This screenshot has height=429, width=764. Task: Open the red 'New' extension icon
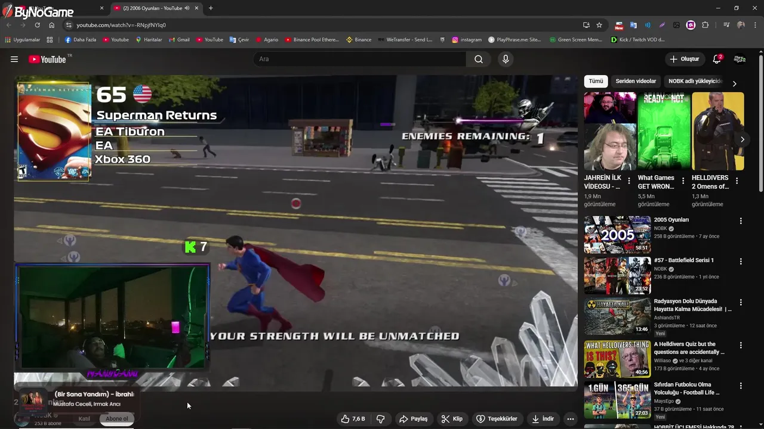coord(619,25)
